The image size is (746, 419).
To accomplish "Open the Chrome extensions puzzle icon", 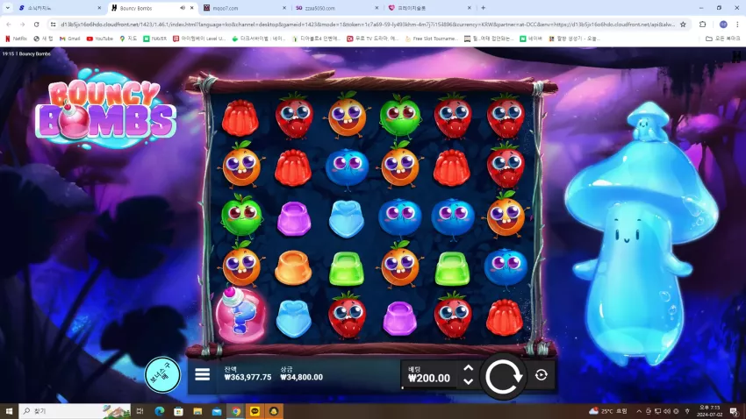I will click(703, 25).
